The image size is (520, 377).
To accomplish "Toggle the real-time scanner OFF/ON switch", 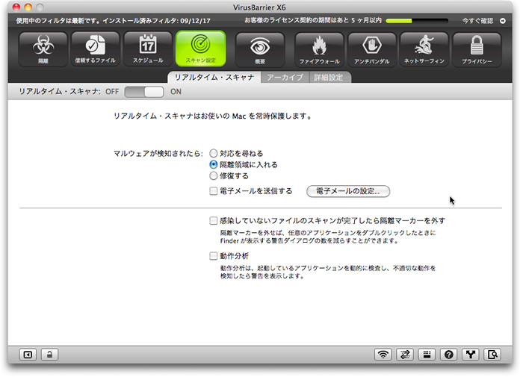I will click(x=144, y=92).
